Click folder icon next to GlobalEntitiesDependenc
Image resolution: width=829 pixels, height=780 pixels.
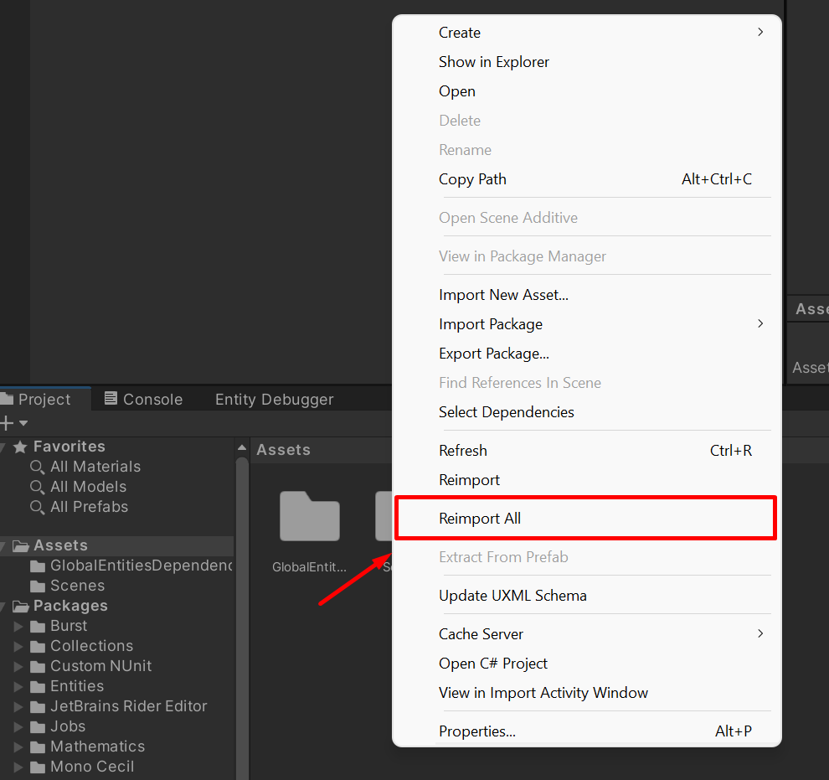coord(38,566)
